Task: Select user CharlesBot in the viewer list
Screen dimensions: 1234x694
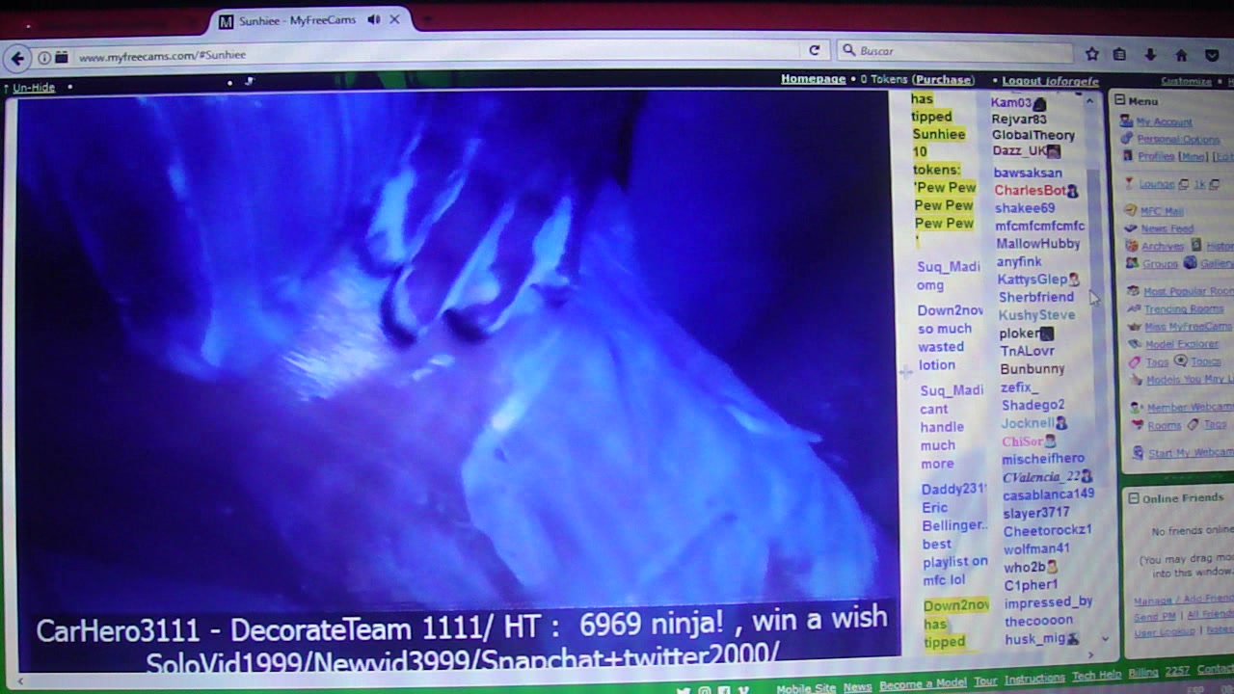Action: point(1030,191)
